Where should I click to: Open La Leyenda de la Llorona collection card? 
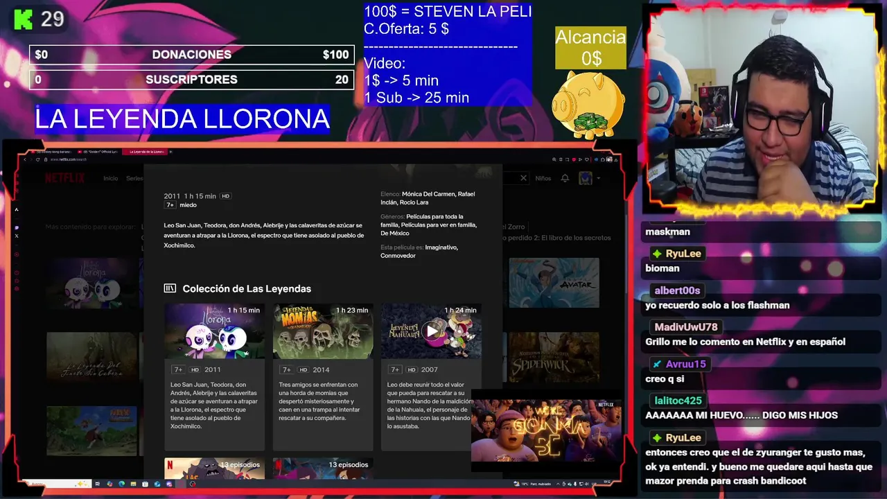[214, 377]
